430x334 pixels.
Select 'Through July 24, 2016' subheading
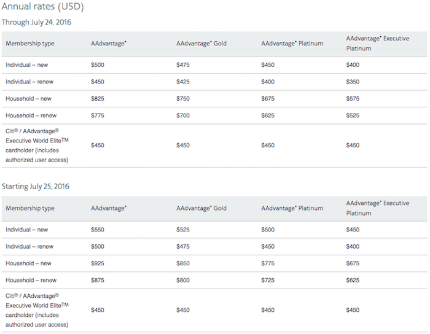(x=36, y=22)
